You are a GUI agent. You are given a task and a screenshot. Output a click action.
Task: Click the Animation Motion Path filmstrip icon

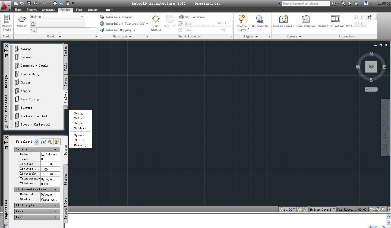[336, 19]
